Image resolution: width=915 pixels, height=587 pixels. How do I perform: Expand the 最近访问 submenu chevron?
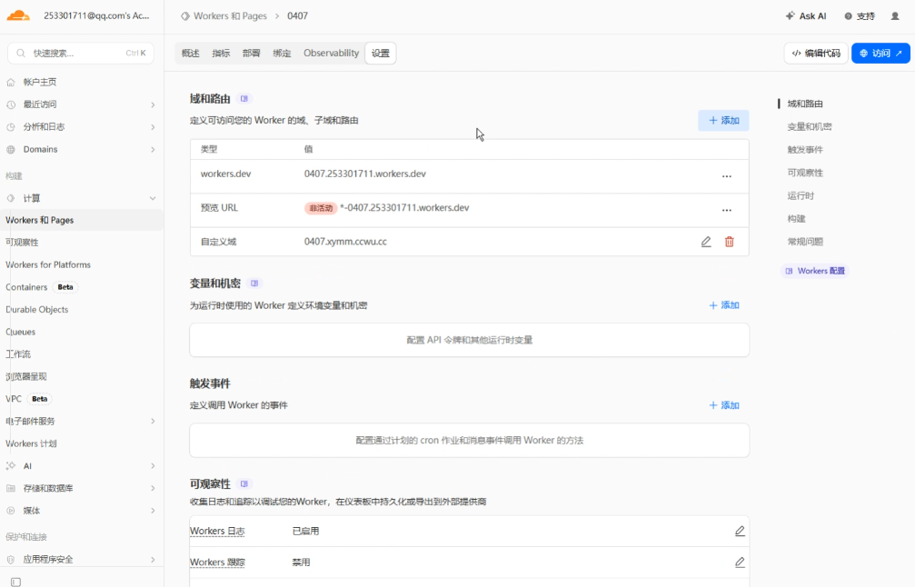tap(153, 105)
